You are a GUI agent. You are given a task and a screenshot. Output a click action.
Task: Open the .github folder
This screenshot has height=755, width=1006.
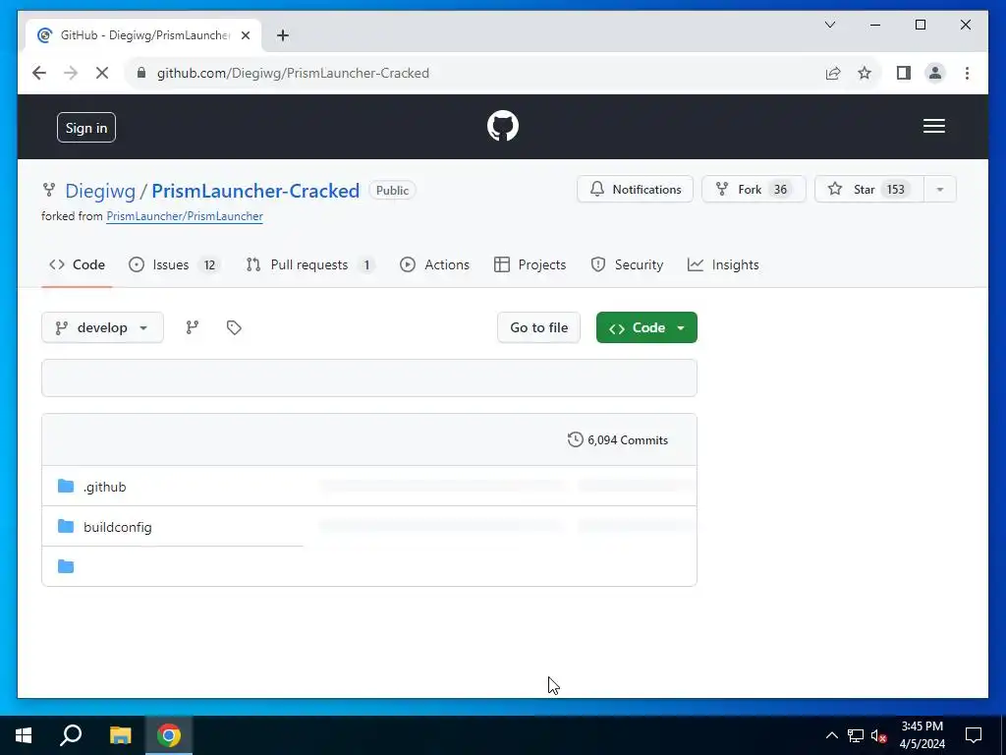pos(104,487)
